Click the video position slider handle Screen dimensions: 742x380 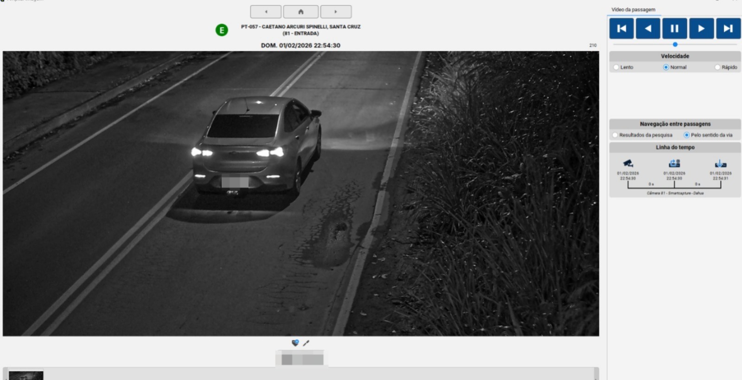(675, 44)
